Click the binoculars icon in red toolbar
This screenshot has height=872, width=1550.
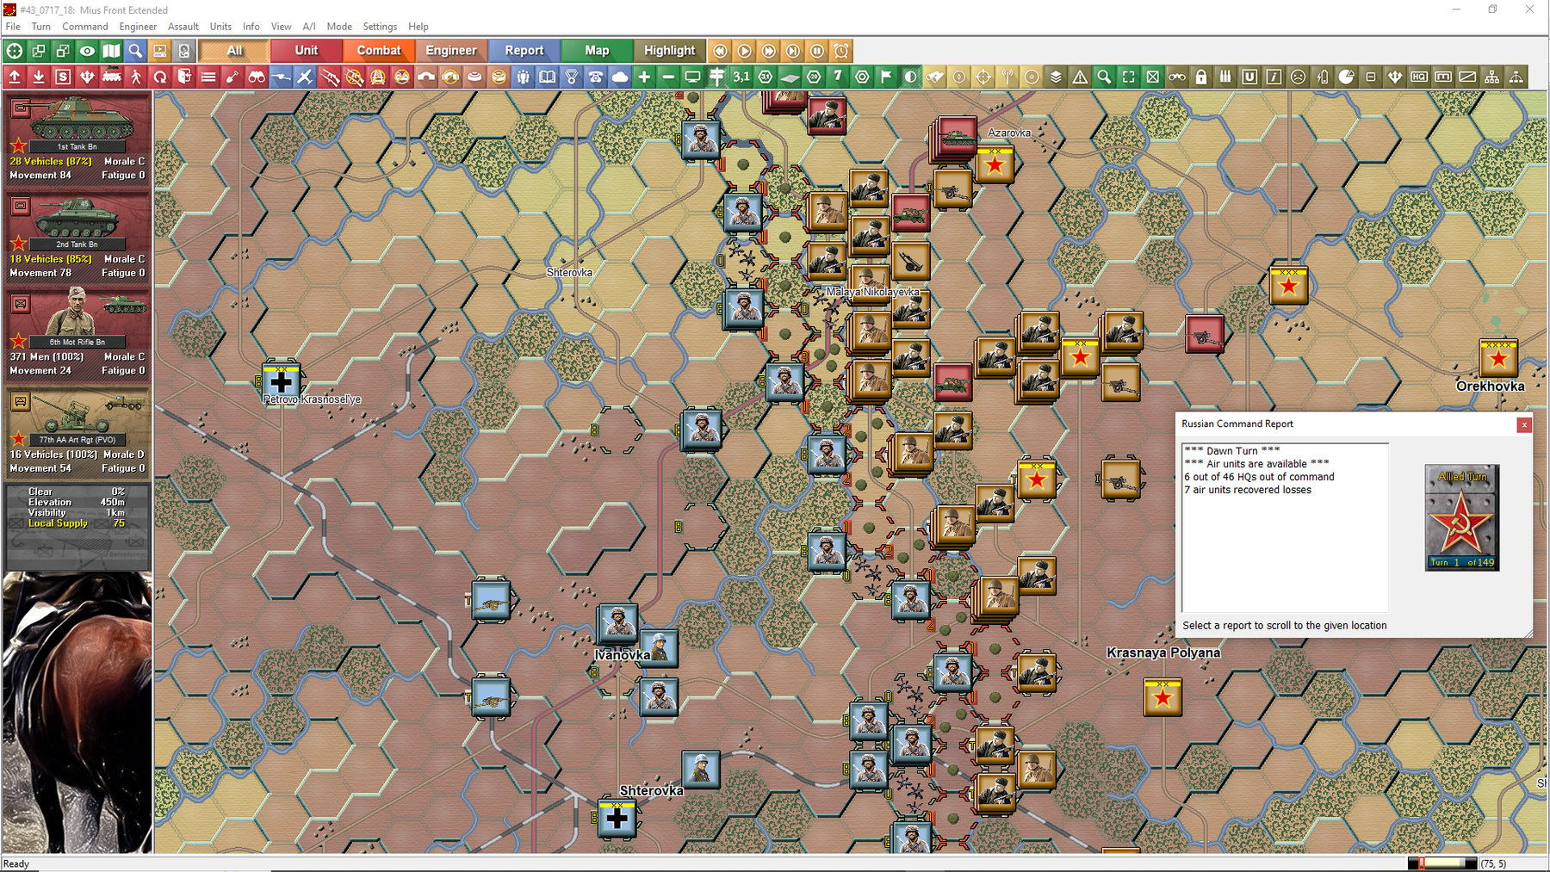(x=257, y=77)
